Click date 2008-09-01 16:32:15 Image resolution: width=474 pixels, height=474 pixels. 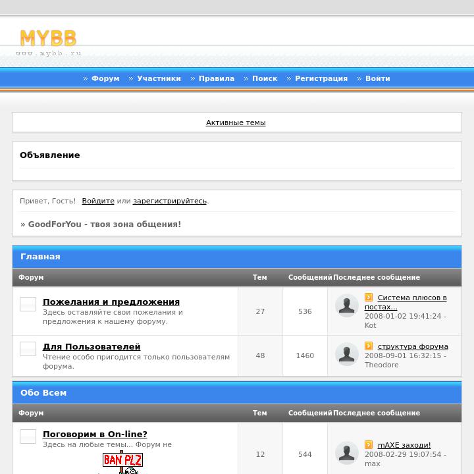point(403,355)
